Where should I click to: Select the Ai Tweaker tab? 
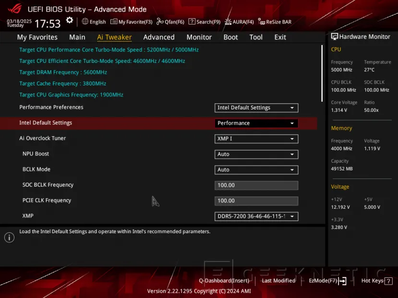point(114,37)
